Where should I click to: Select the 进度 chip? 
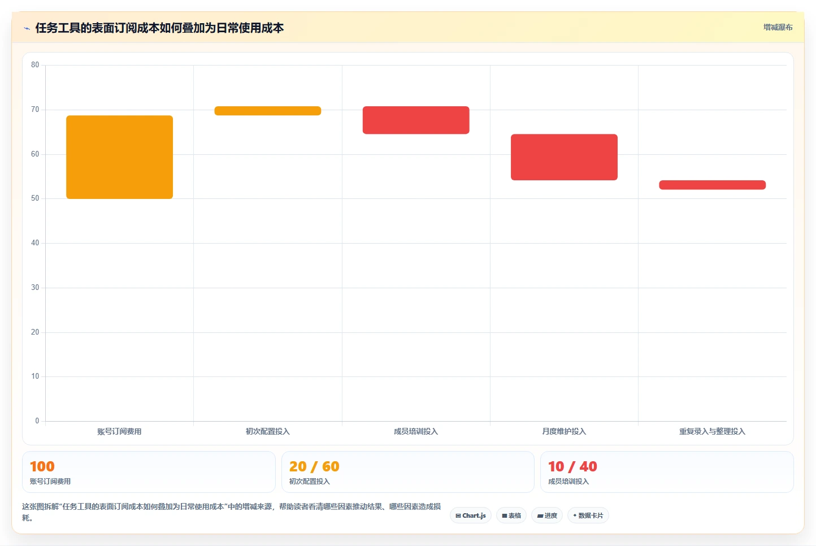(x=547, y=515)
